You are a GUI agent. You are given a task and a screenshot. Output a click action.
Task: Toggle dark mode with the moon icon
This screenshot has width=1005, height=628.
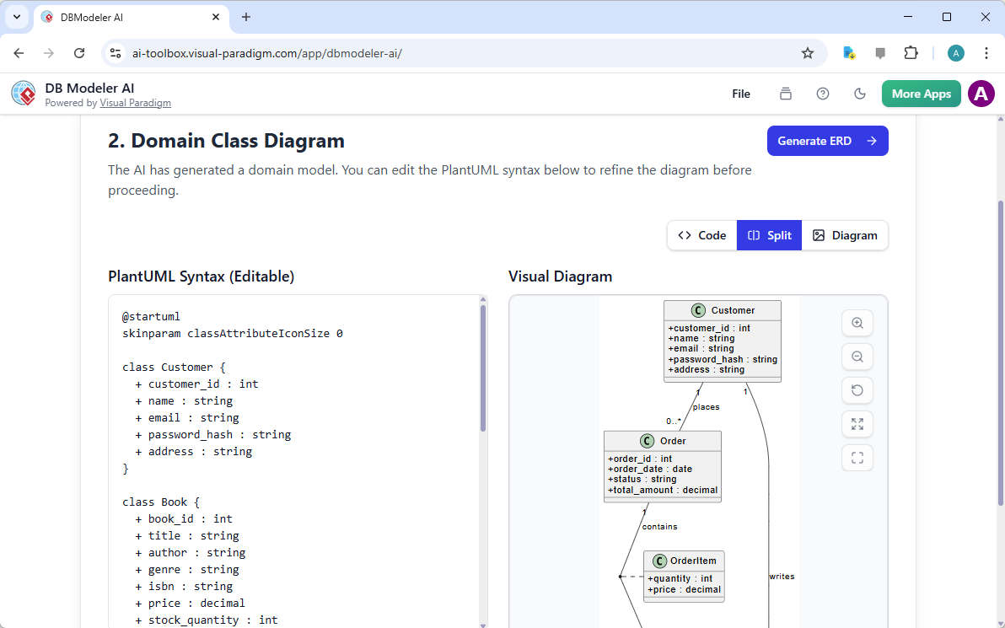(859, 94)
